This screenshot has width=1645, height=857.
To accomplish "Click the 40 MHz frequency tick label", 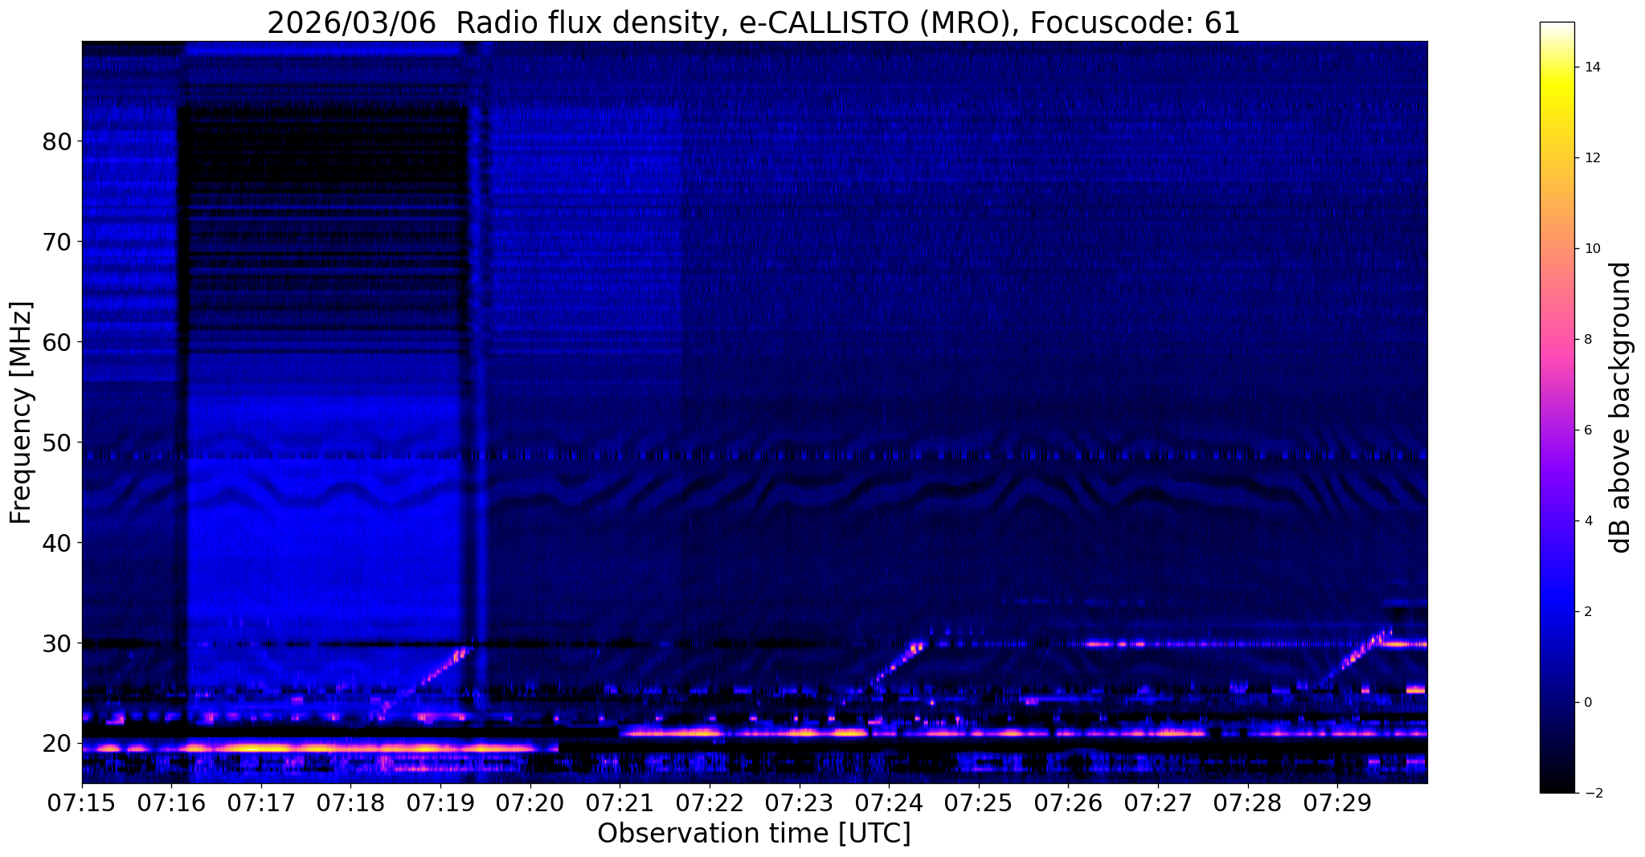I will point(56,543).
